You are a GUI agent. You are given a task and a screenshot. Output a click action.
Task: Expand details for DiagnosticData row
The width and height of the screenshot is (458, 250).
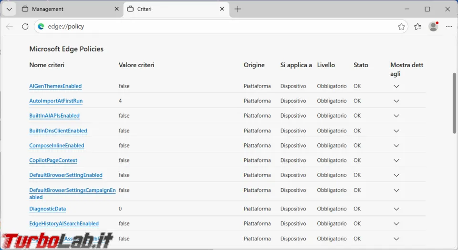coord(396,209)
